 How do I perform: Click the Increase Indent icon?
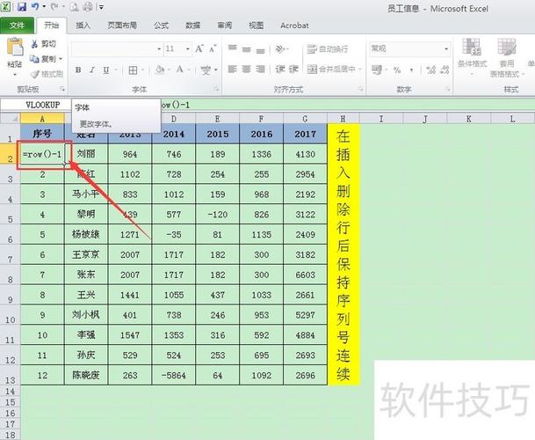(293, 70)
